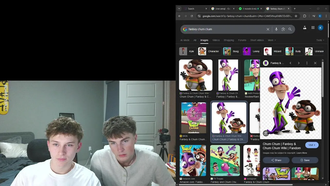This screenshot has width=330, height=186.
Task: Open the 'Learn More' copyright link
Action: [x=302, y=153]
